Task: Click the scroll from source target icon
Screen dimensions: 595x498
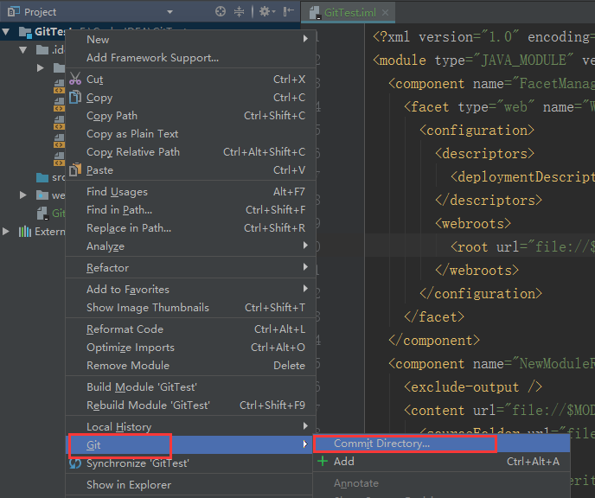Action: pyautogui.click(x=221, y=12)
